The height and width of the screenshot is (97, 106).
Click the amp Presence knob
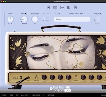(91, 77)
